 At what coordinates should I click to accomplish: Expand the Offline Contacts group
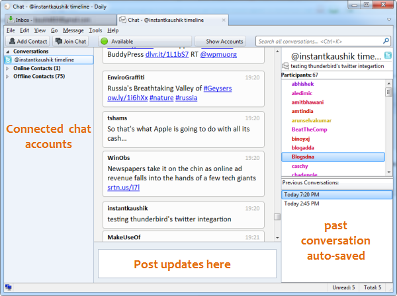tap(8, 77)
